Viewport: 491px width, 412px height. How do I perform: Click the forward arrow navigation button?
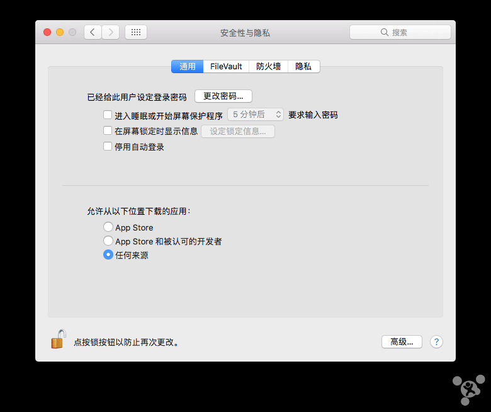[111, 32]
